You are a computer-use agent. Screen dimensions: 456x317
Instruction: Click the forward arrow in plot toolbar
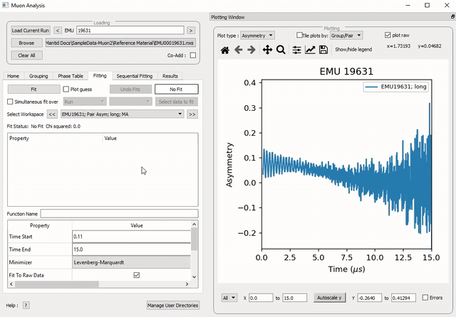pos(252,50)
